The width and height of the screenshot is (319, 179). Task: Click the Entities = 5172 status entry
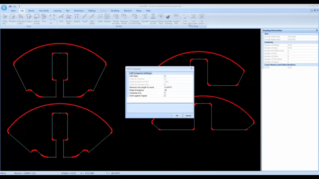pyautogui.click(x=69, y=173)
